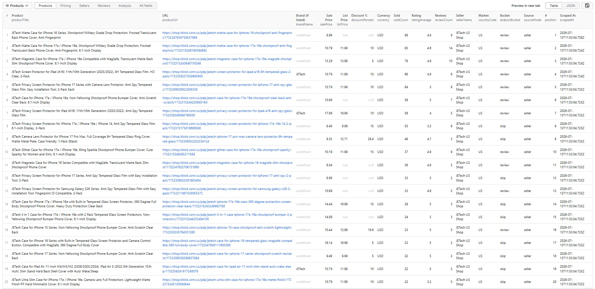Open the jetech-matte-case-for-iphone-16 URL link
This screenshot has height=289, width=595.
[x=227, y=35]
